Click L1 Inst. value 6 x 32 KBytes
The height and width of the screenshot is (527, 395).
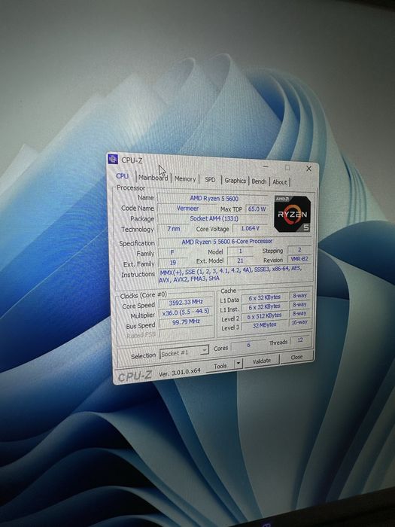tap(264, 306)
